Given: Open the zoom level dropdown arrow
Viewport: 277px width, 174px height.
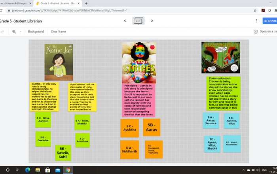Looking at the screenshot, I should (x=21, y=32).
